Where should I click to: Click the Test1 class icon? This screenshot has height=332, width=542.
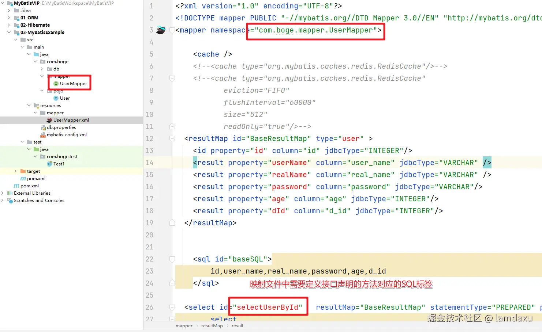click(x=49, y=164)
